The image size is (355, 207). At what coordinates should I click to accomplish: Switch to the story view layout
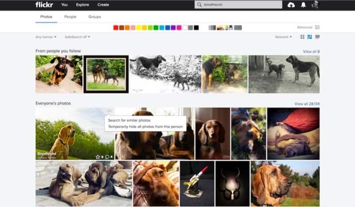(317, 37)
